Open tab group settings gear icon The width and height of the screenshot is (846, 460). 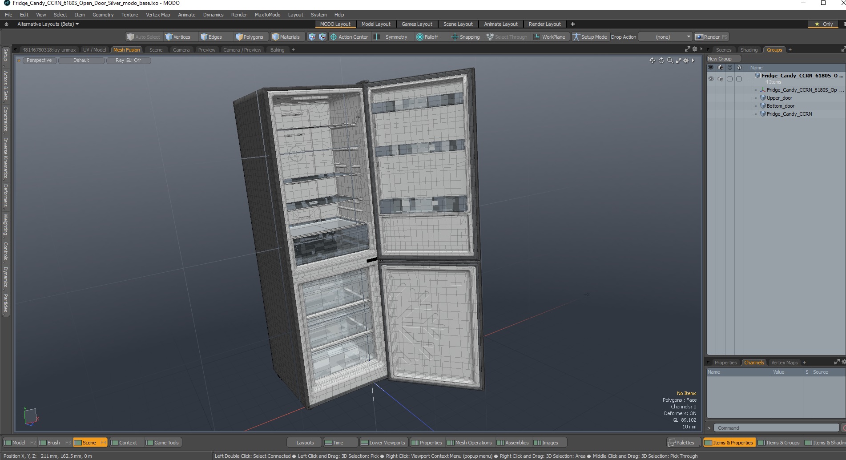click(x=695, y=49)
